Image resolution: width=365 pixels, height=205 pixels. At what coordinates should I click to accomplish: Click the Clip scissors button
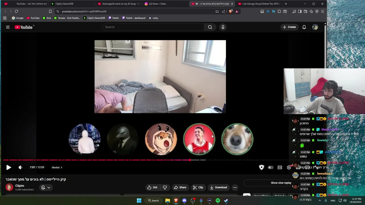click(x=198, y=187)
